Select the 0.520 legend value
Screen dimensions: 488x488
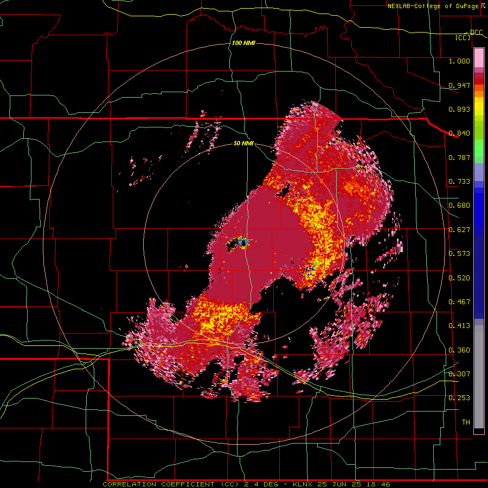click(x=459, y=278)
